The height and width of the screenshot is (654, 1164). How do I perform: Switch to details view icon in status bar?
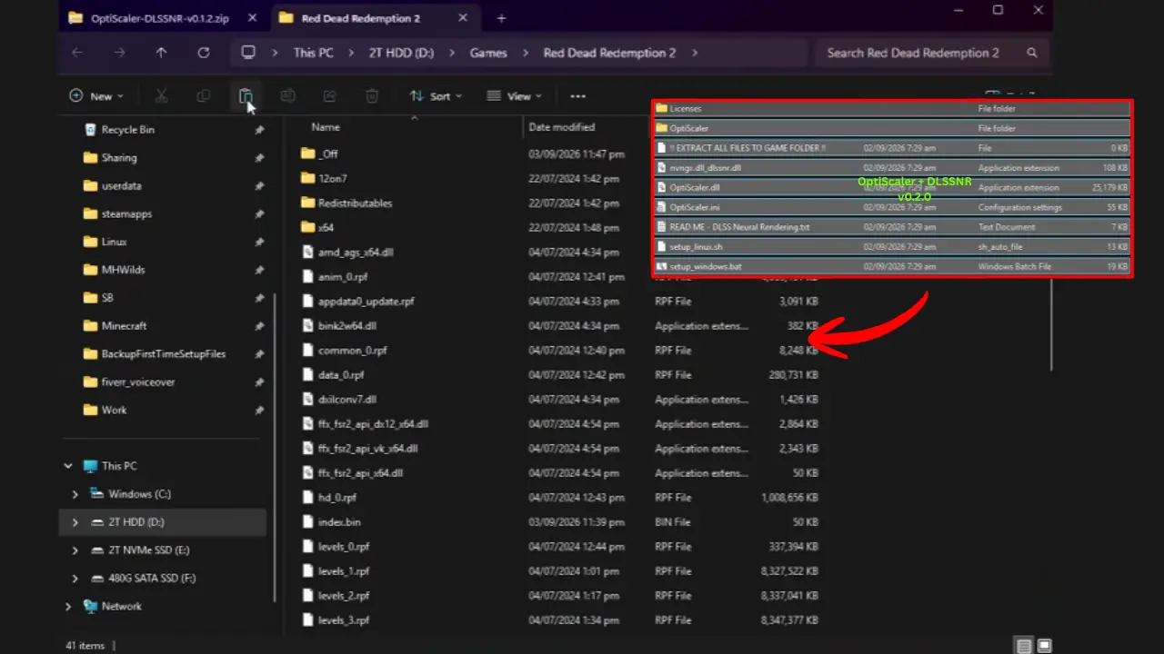pyautogui.click(x=1025, y=646)
